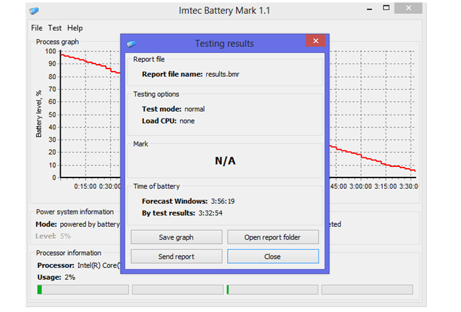The height and width of the screenshot is (312, 461).
Task: Click the first CPU usage bar
Action: (x=83, y=290)
